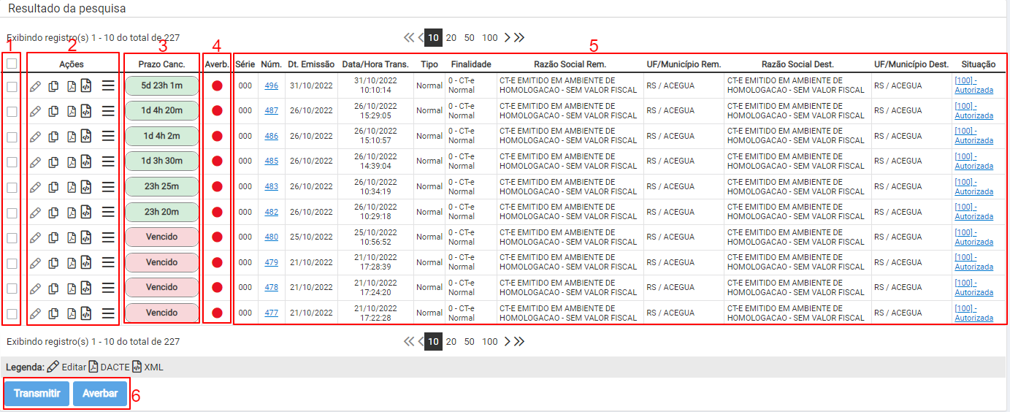Expand more-actions menu on CT-e 487 row
1010x412 pixels.
pos(108,112)
